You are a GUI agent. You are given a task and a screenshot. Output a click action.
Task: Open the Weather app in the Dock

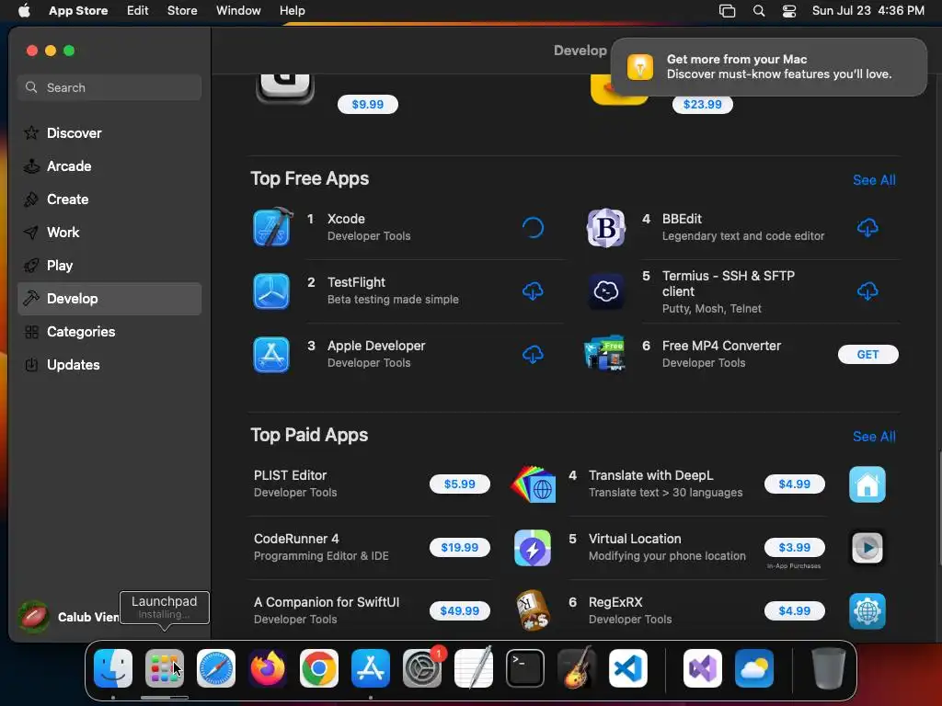(x=754, y=668)
